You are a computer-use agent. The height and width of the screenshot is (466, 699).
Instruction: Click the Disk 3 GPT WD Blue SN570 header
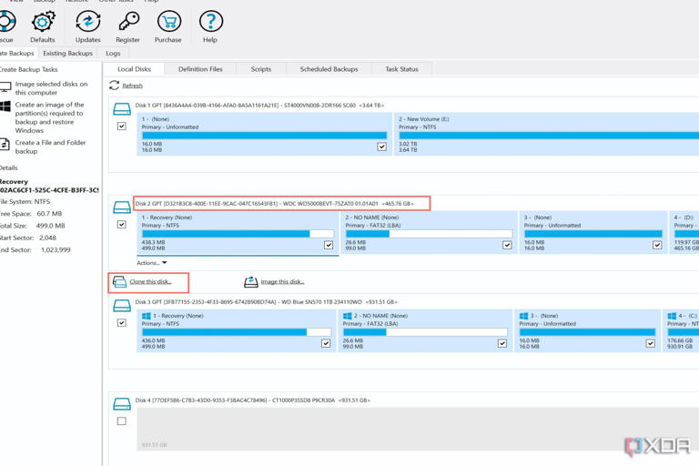(266, 302)
